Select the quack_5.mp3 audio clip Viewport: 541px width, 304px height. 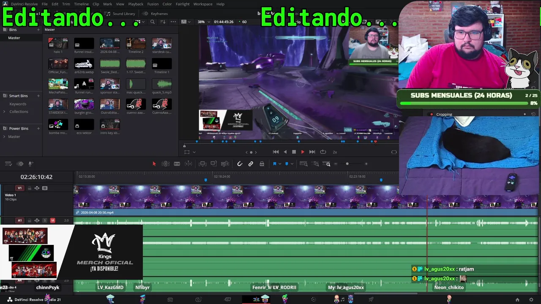point(161,84)
